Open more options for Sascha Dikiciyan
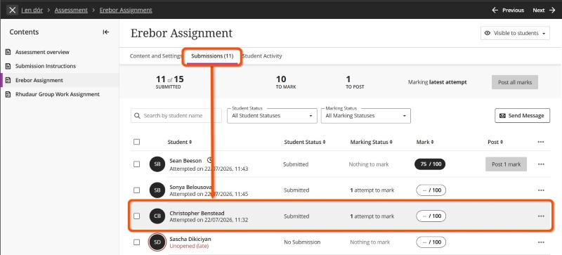The image size is (562, 255). [541, 242]
